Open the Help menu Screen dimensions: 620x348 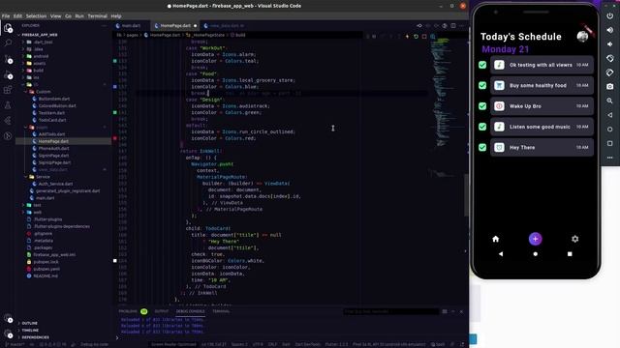click(x=116, y=16)
